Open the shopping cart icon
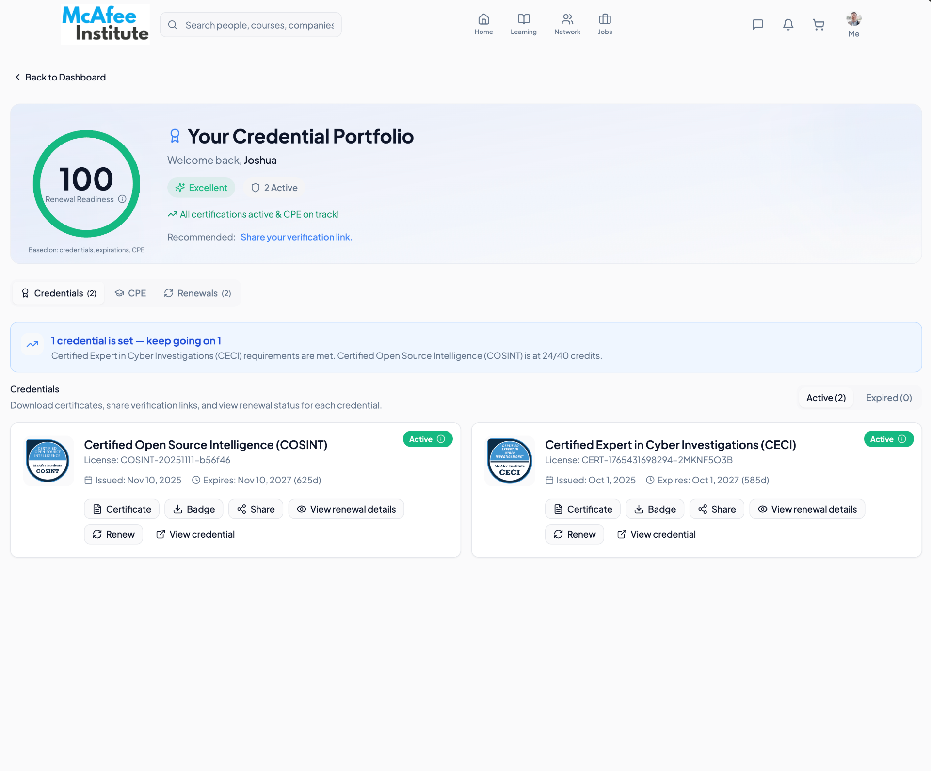 tap(819, 25)
